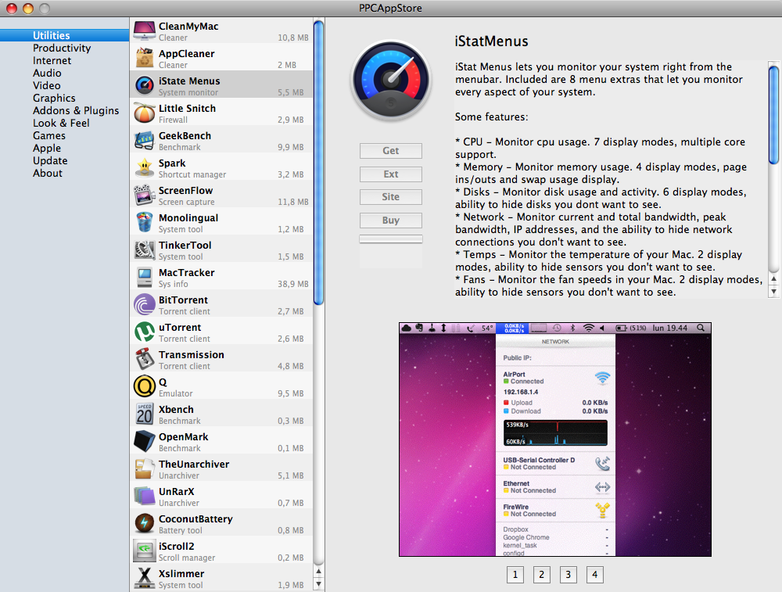Click the Xslimmer app icon
782x592 pixels.
[x=145, y=579]
